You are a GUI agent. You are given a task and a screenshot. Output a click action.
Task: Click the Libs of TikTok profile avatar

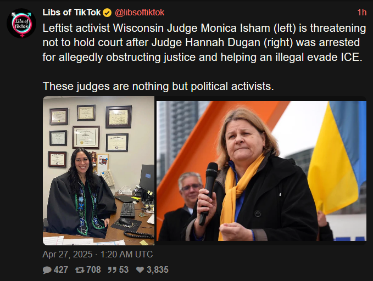tap(21, 23)
